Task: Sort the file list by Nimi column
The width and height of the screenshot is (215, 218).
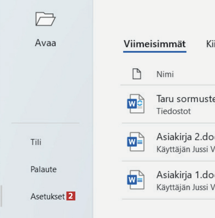Action: click(x=165, y=74)
